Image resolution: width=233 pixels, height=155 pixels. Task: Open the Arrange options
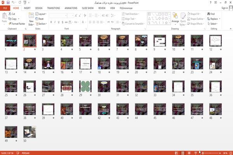tap(175, 19)
